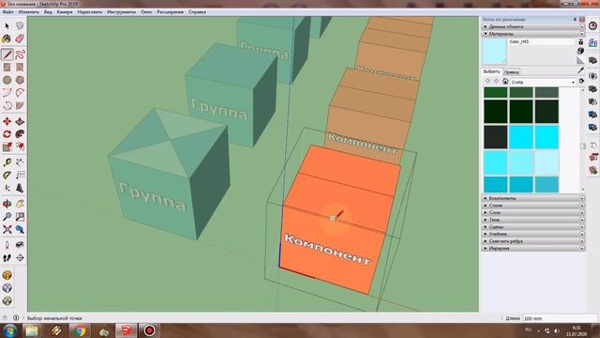Open Chrome from the taskbar

pyautogui.click(x=80, y=330)
